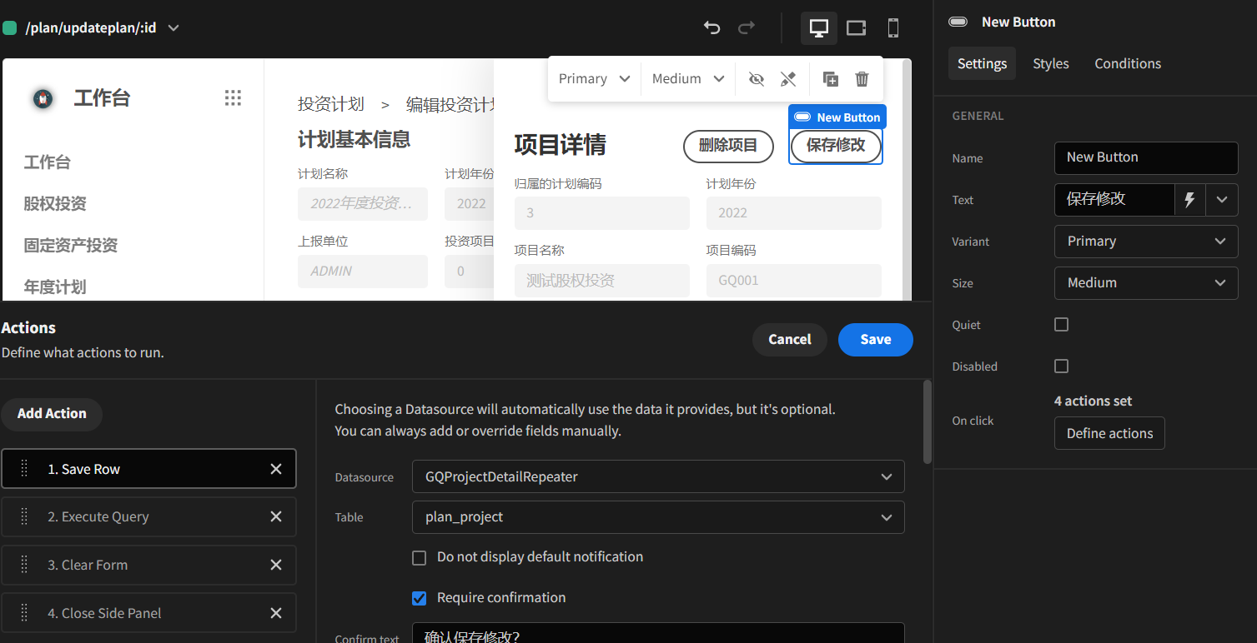Click the Define actions button

[x=1109, y=433]
